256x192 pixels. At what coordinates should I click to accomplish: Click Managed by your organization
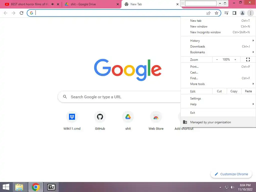coord(218,122)
